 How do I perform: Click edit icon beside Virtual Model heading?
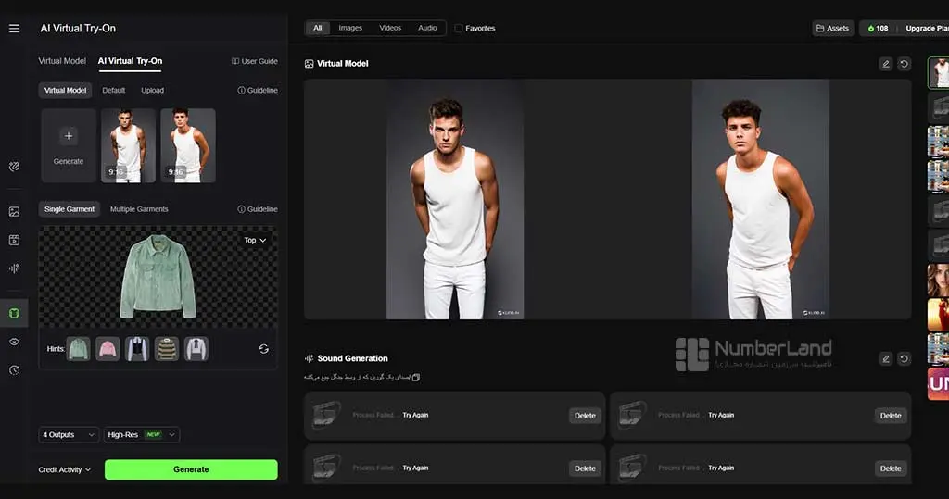[885, 64]
